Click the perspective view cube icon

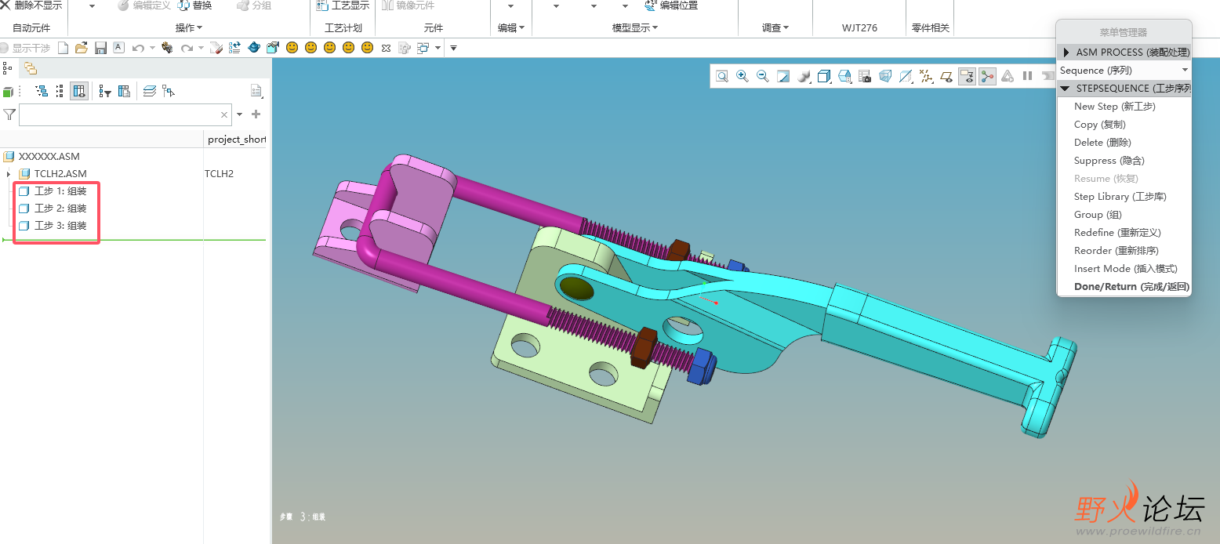[885, 76]
